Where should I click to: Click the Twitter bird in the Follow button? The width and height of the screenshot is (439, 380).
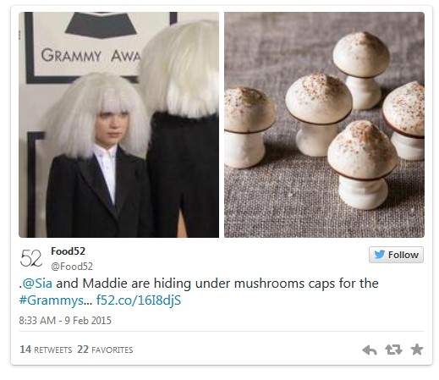pos(380,255)
